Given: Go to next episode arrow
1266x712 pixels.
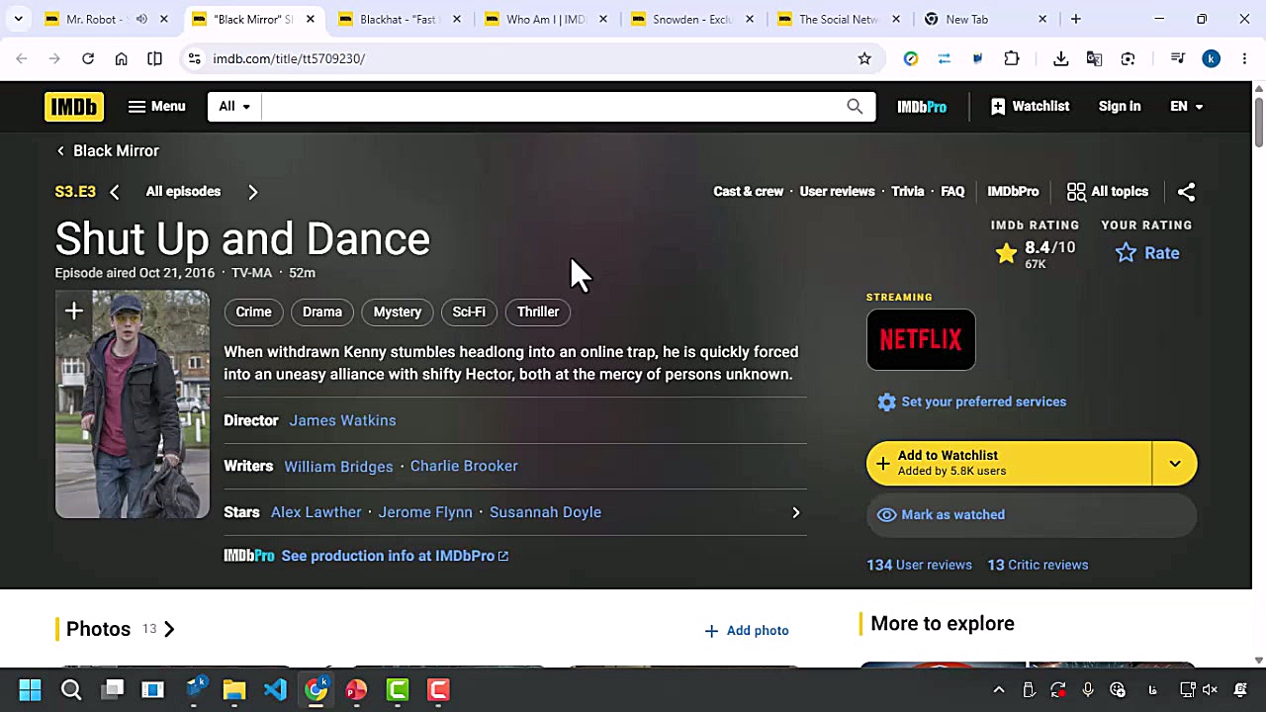Looking at the screenshot, I should pyautogui.click(x=253, y=192).
